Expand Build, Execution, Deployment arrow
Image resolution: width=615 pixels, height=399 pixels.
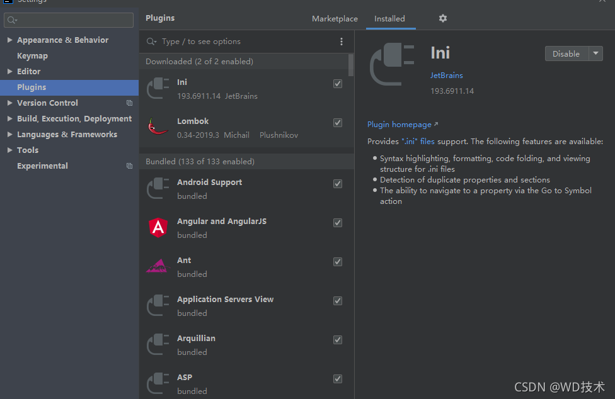10,119
